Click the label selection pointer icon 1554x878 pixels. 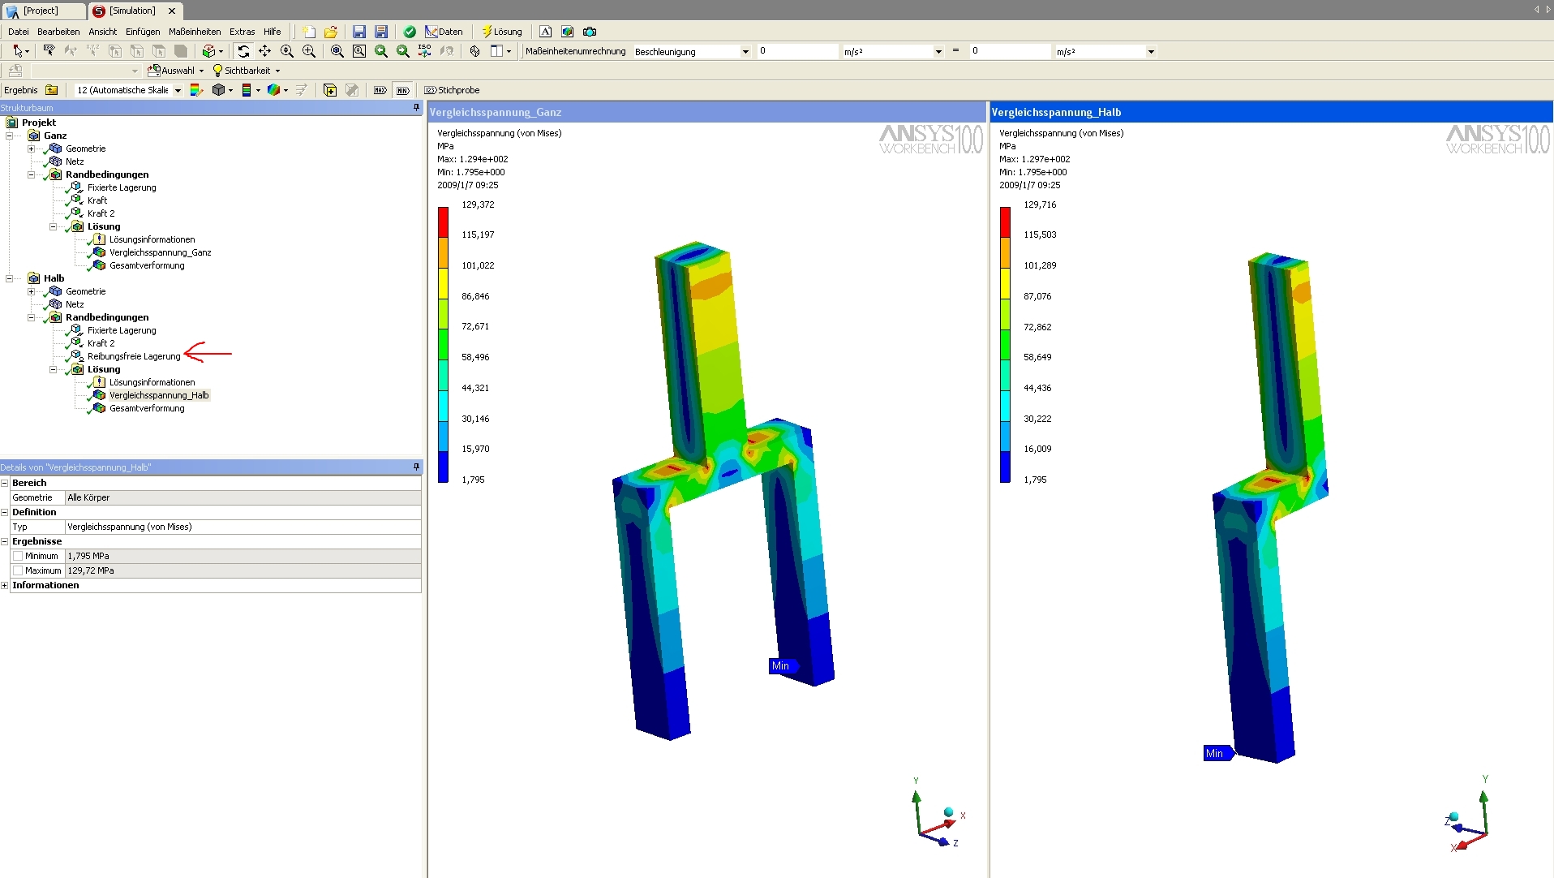coord(49,51)
